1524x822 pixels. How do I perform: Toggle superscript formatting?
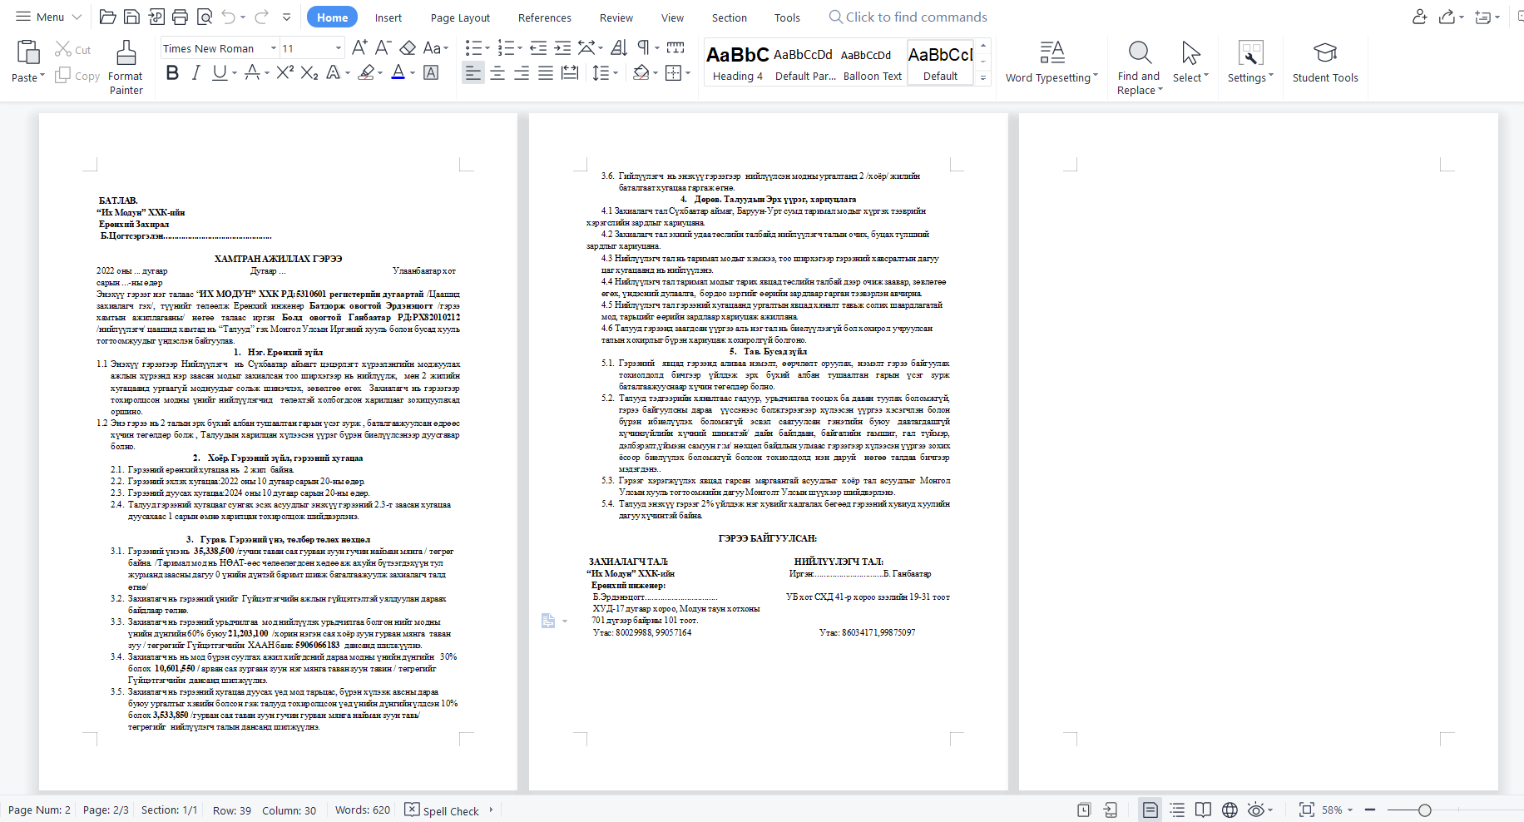285,73
